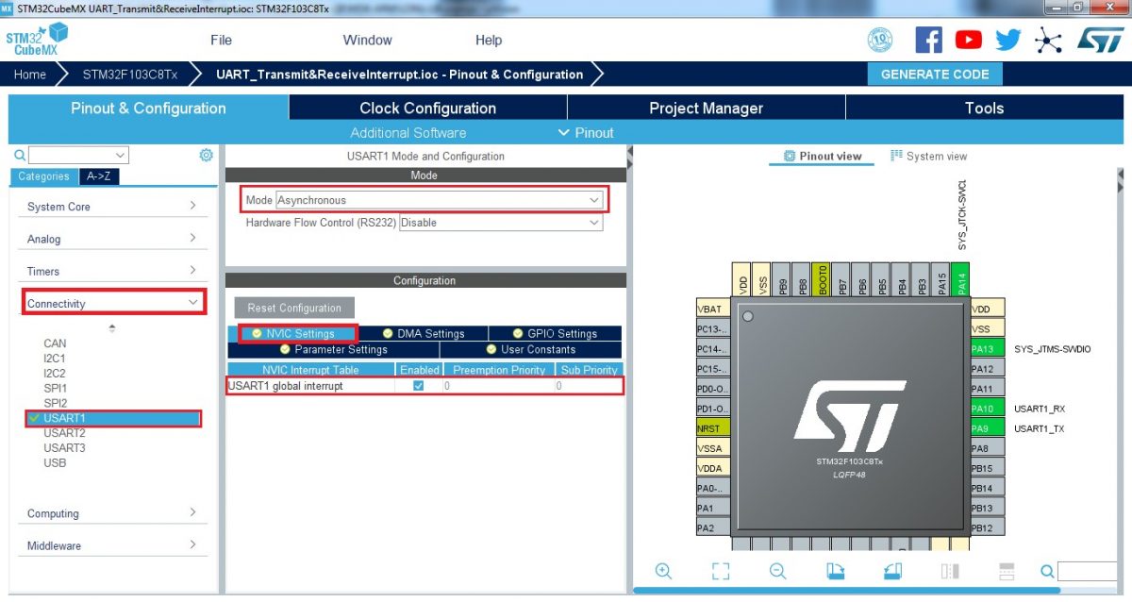
Task: Click the ST community network icon
Action: [1048, 40]
